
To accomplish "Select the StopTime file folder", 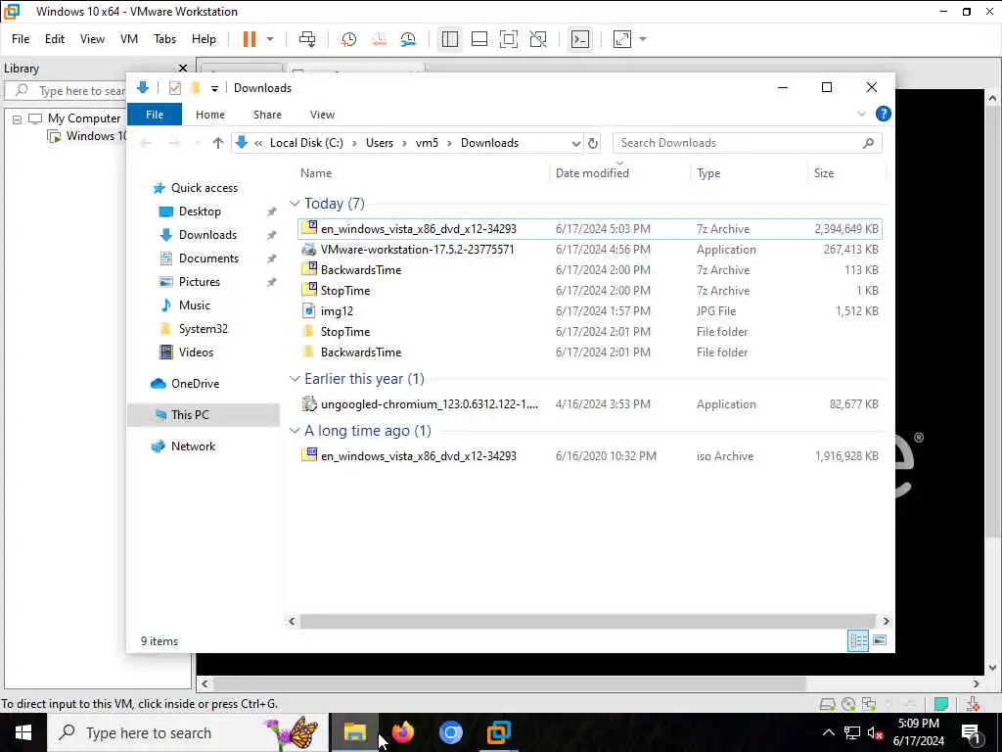I will coord(590,331).
